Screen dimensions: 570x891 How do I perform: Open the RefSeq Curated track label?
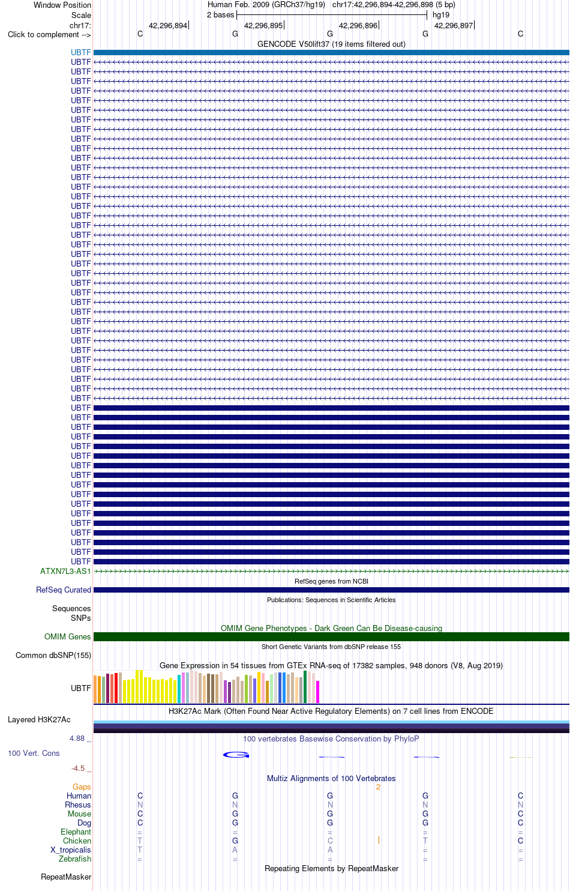coord(64,590)
